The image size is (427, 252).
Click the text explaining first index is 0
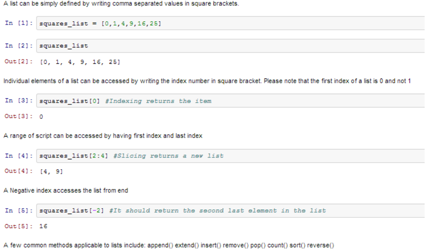pos(207,81)
